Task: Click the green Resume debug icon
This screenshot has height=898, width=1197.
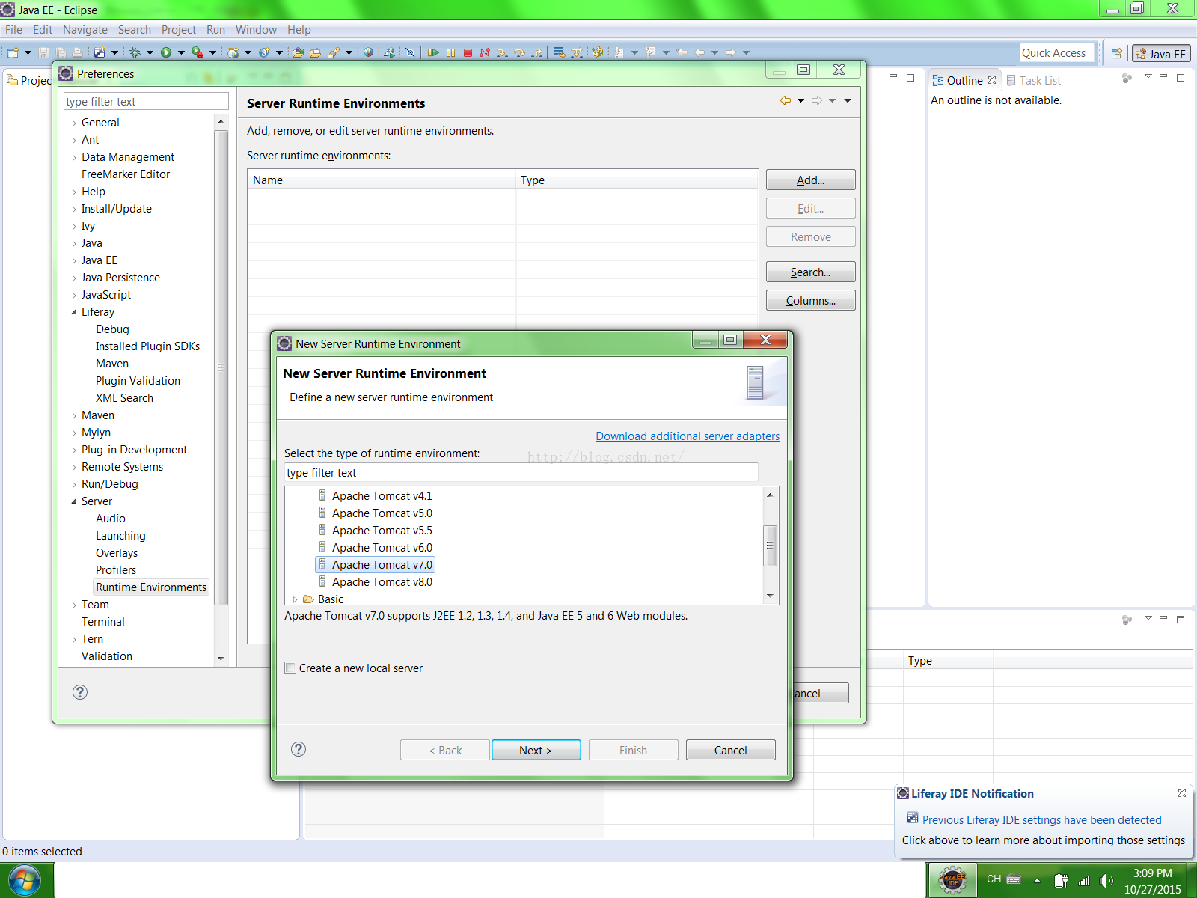Action: pyautogui.click(x=433, y=52)
